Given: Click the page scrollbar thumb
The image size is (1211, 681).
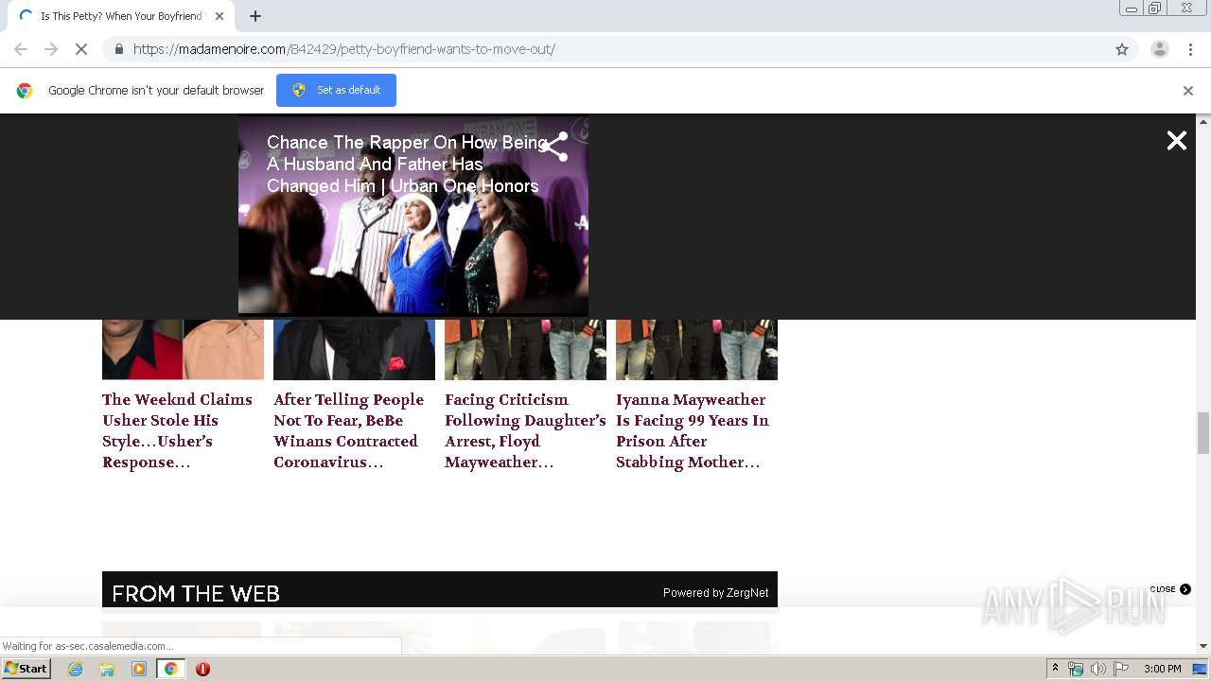Looking at the screenshot, I should 1203,433.
